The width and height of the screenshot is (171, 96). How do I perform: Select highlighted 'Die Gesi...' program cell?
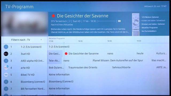(x=55, y=54)
